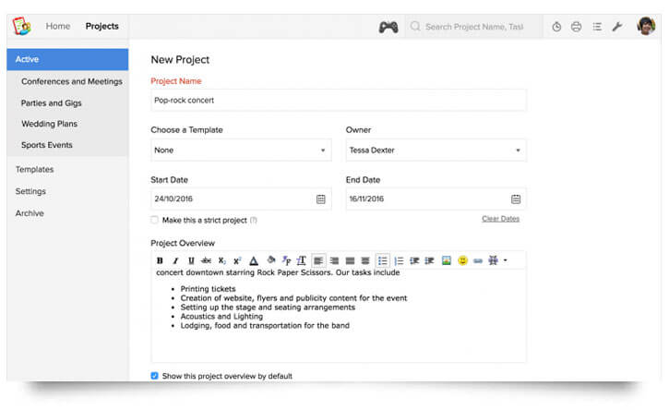This screenshot has width=669, height=410.
Task: Select Active in sidebar
Action: (x=67, y=59)
